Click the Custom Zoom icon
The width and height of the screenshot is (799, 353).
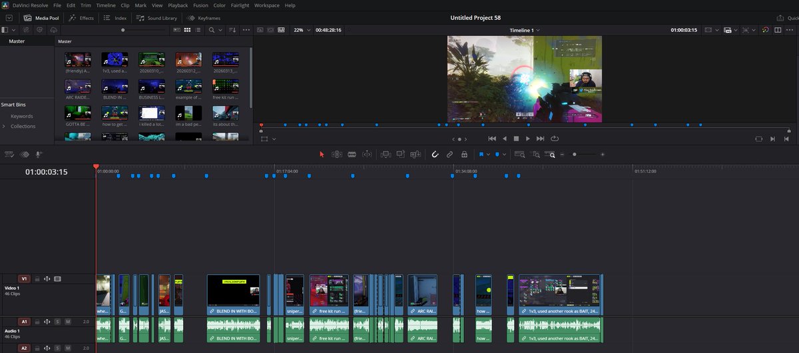(x=550, y=154)
